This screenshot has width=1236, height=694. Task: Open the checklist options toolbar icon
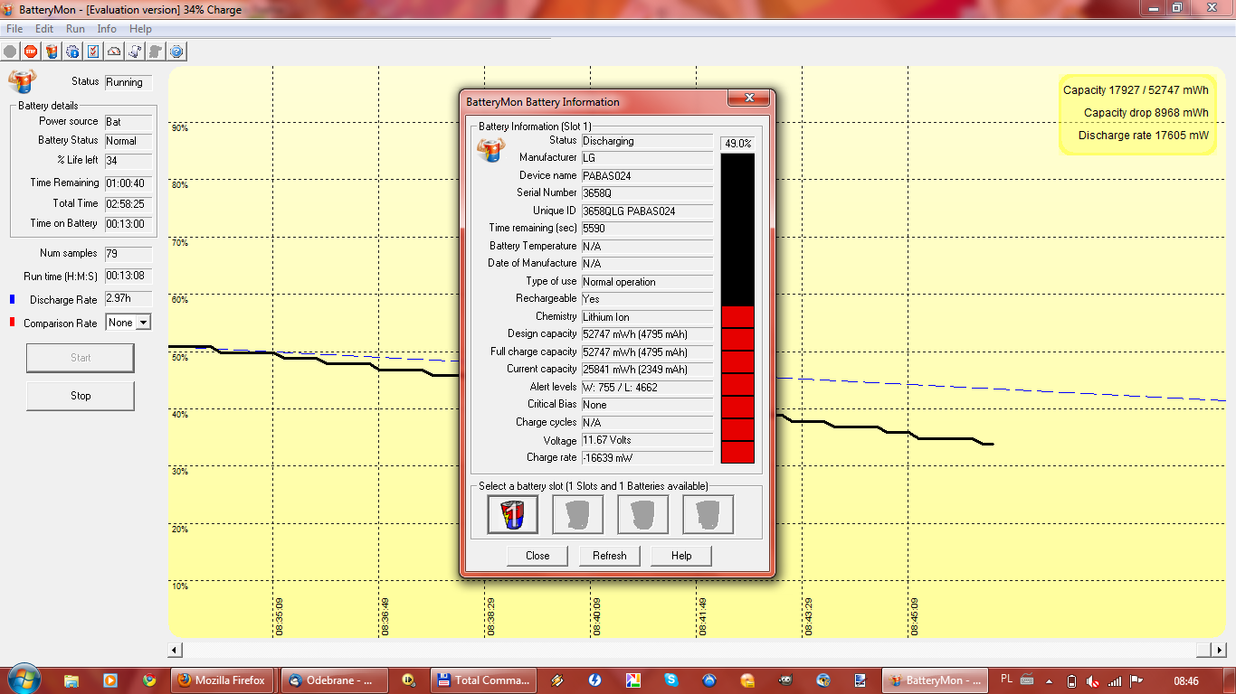[93, 52]
